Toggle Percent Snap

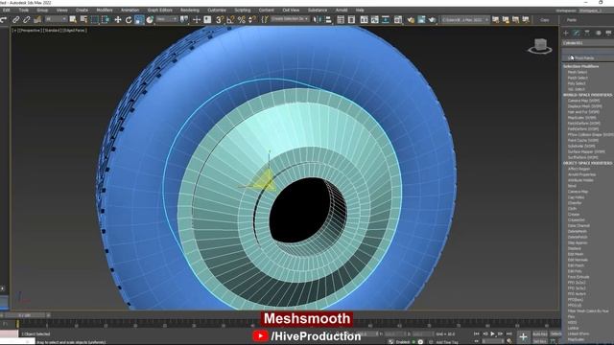tap(241, 19)
